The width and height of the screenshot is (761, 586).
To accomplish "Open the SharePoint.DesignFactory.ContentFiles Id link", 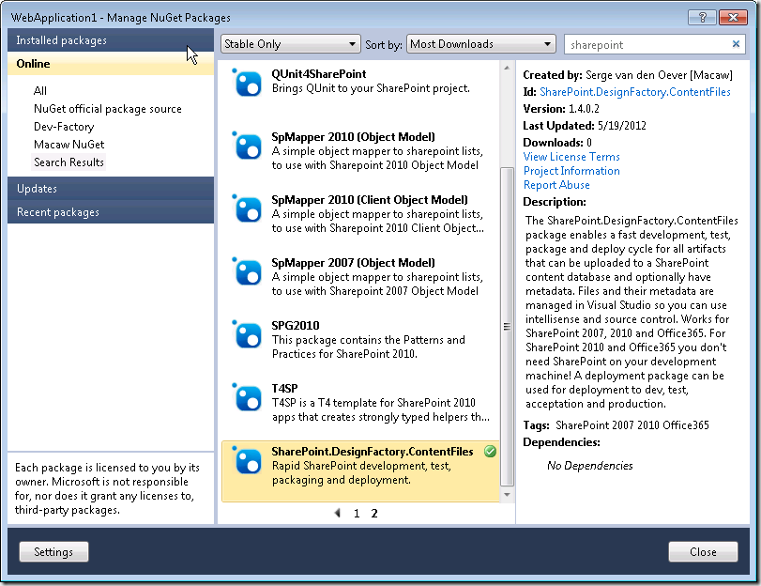I will 635,92.
